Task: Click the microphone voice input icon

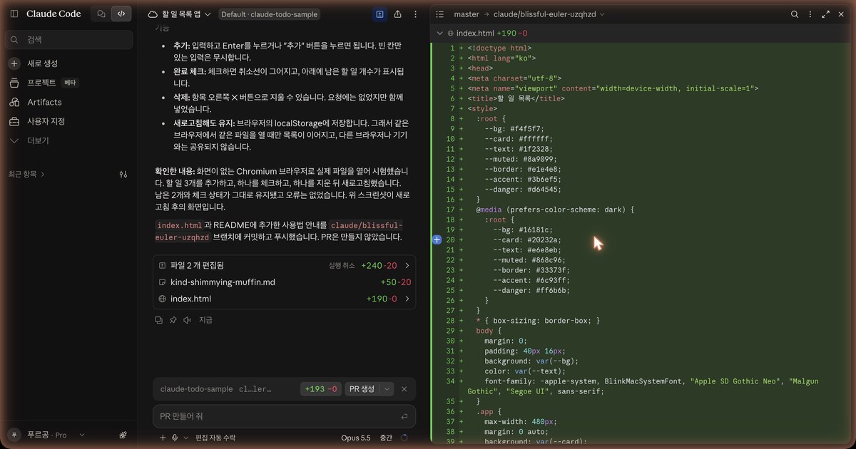Action: click(175, 438)
